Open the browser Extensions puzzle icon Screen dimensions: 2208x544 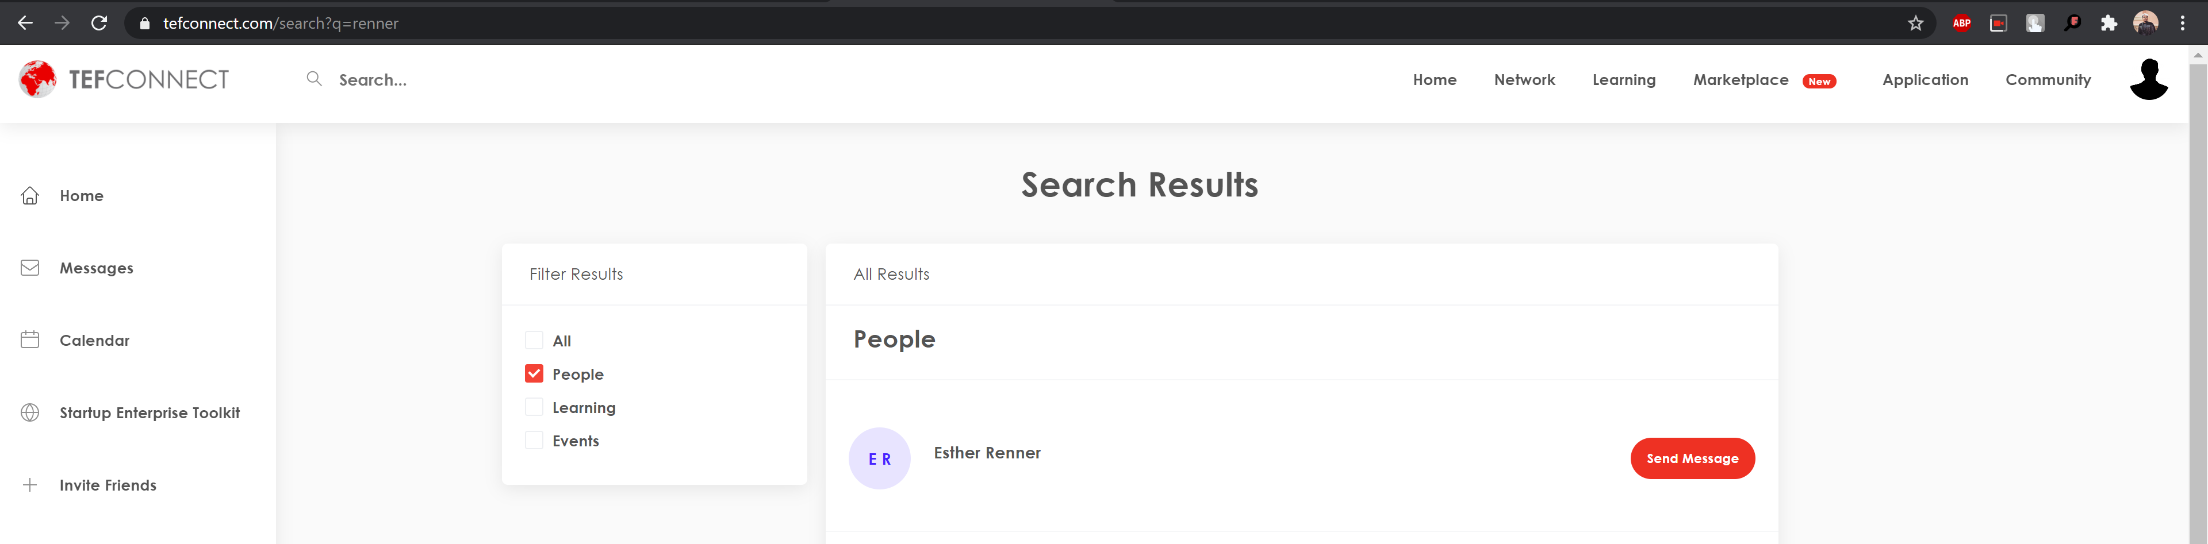tap(2109, 23)
